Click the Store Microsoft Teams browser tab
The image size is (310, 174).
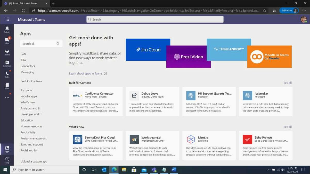point(26,3)
